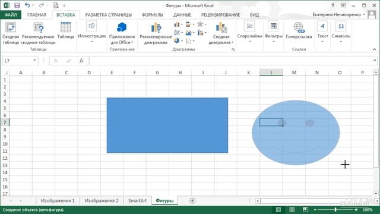Select column L header

tap(271, 73)
